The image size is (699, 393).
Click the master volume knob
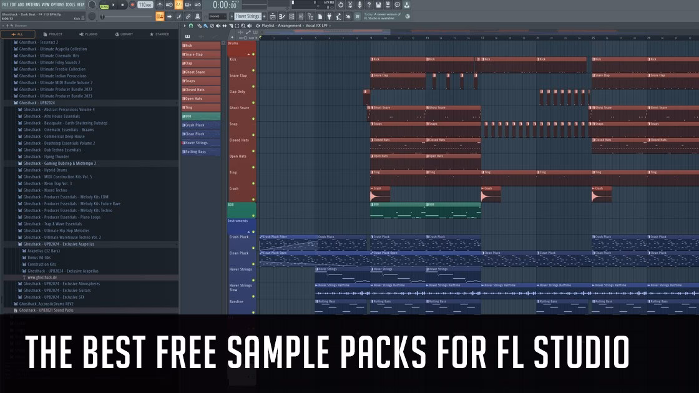point(92,5)
